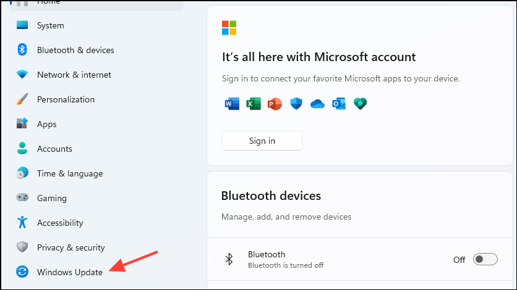Go to Accounts settings
The width and height of the screenshot is (517, 290).
pyautogui.click(x=54, y=149)
